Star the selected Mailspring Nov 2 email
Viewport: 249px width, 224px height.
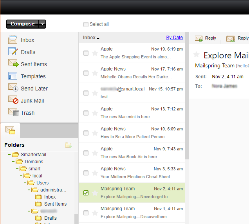pyautogui.click(x=95, y=193)
